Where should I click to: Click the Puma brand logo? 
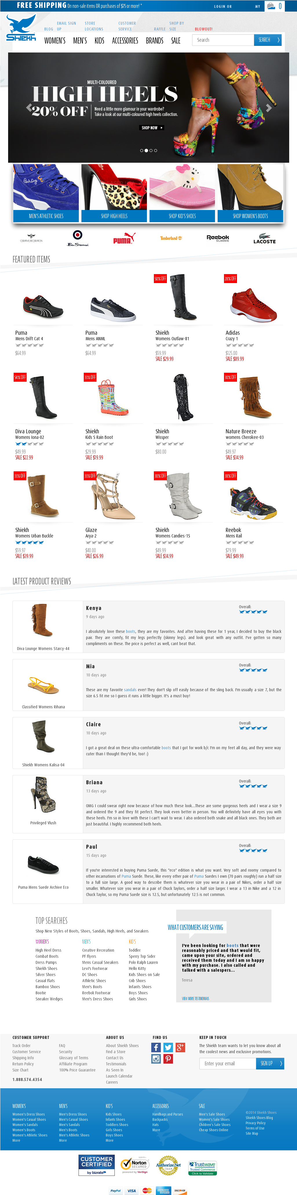click(x=124, y=238)
